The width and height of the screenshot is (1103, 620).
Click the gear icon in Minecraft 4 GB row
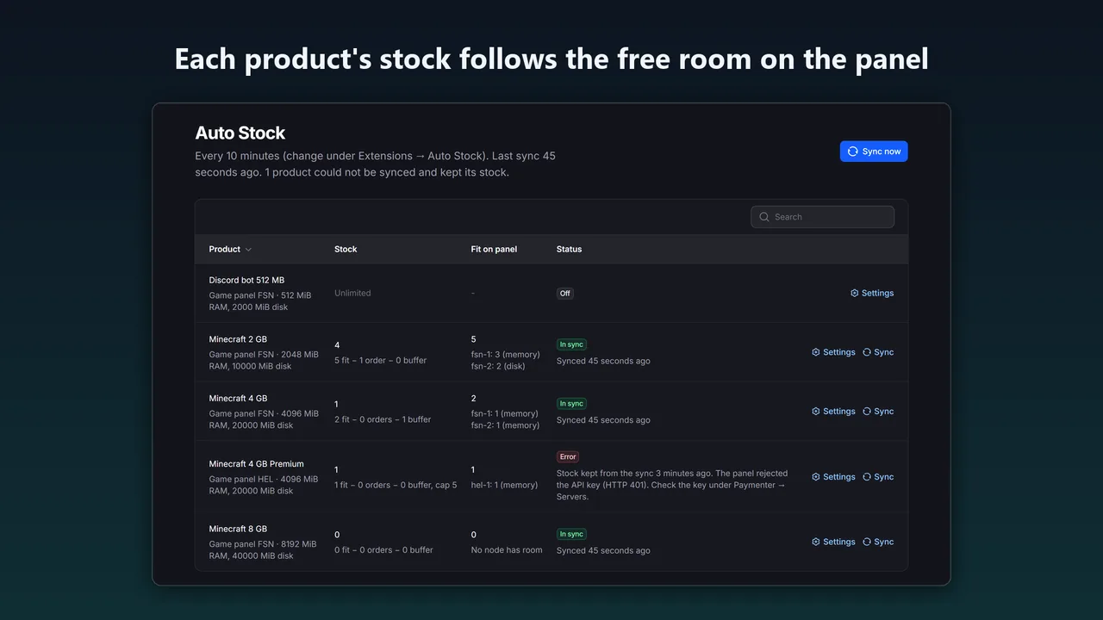point(816,412)
